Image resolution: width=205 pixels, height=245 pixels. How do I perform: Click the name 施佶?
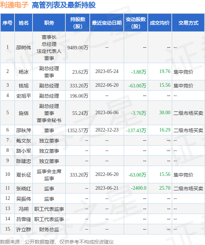click(23, 113)
